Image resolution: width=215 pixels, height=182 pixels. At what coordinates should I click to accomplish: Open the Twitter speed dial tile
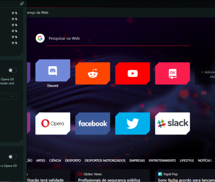pyautogui.click(x=133, y=123)
